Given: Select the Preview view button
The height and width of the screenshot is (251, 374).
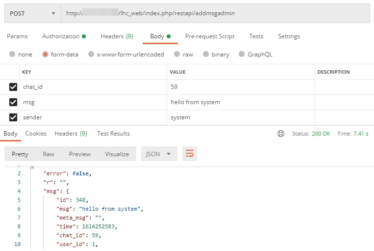Looking at the screenshot, I should click(80, 154).
